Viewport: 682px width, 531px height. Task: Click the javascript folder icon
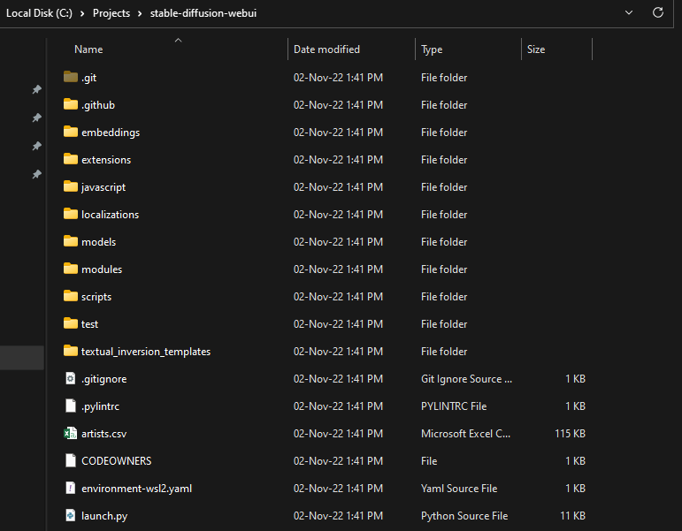71,186
